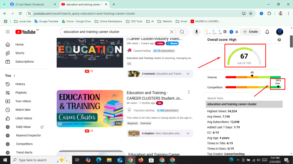Open three-dot menu on Education and Training video
293x164 pixels.
click(189, 92)
